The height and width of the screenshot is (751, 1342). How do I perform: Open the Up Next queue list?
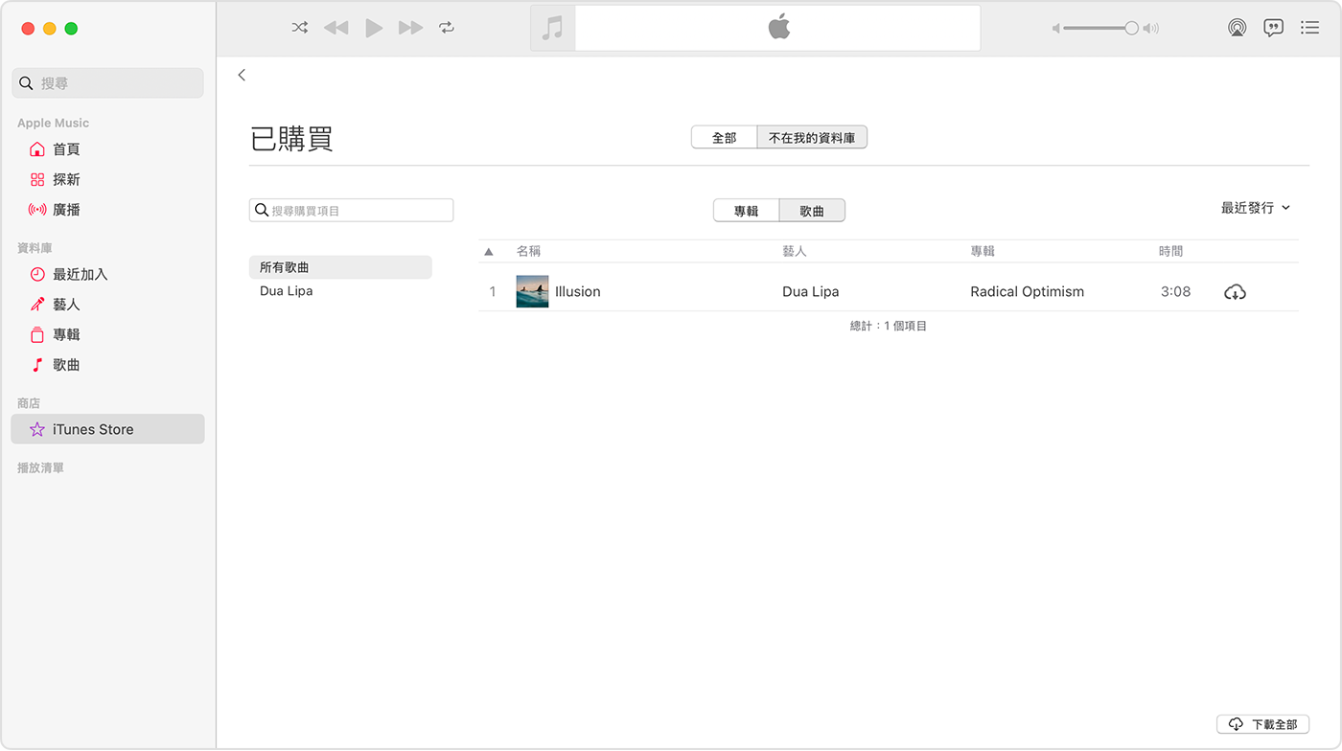pyautogui.click(x=1309, y=28)
